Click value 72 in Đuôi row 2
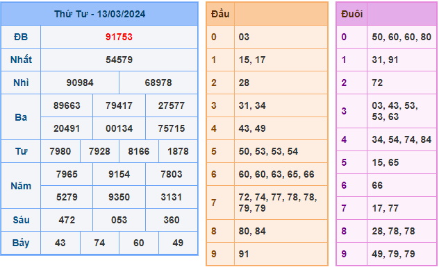The width and height of the screenshot is (439, 267). point(377,83)
